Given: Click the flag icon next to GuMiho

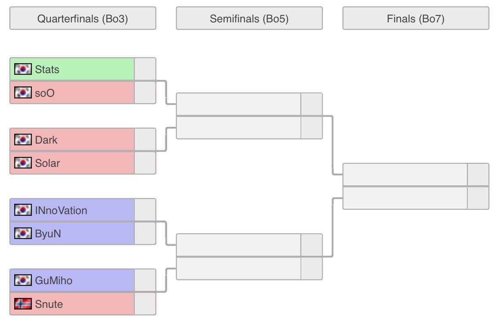Looking at the screenshot, I should click(x=23, y=281).
